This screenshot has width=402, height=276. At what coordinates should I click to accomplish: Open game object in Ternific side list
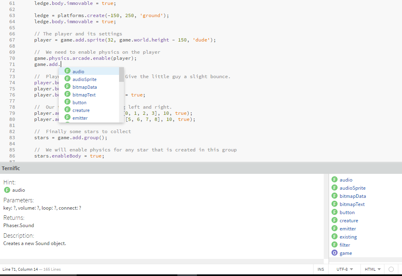tap(346, 253)
